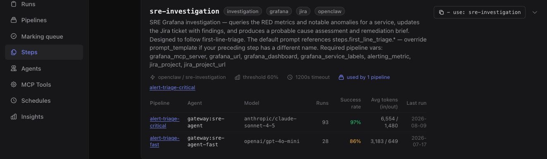Click the Runs column header
Image resolution: width=547 pixels, height=159 pixels.
coord(322,103)
